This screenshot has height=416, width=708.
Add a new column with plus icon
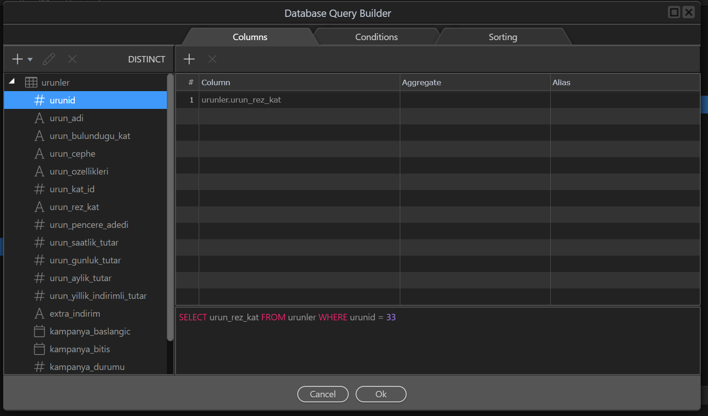[189, 59]
